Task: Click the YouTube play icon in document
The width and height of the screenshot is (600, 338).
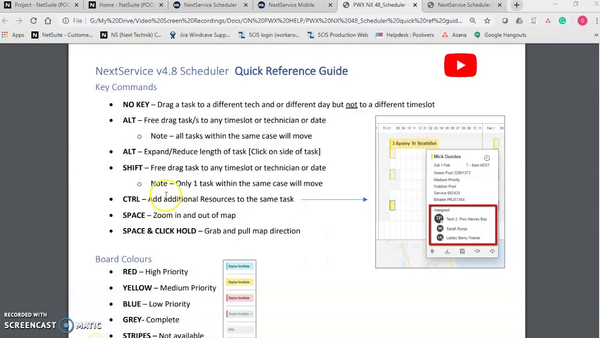Action: (x=460, y=65)
